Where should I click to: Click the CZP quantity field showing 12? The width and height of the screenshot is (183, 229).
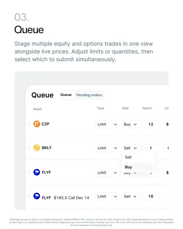click(x=151, y=124)
